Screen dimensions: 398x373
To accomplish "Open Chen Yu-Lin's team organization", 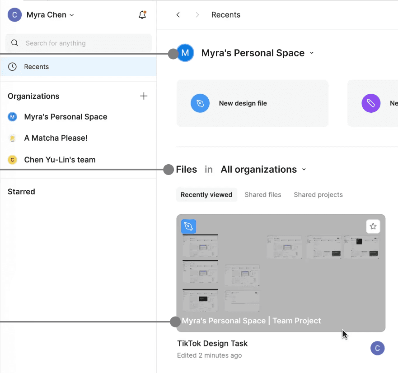I will click(x=60, y=160).
